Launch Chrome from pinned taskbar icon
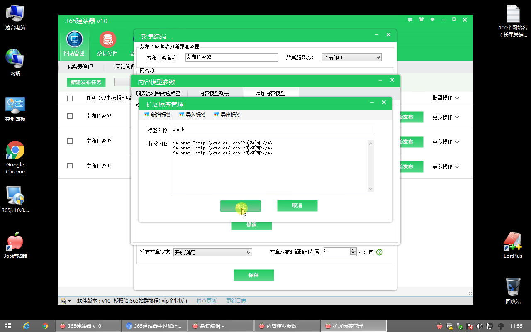 (x=45, y=326)
